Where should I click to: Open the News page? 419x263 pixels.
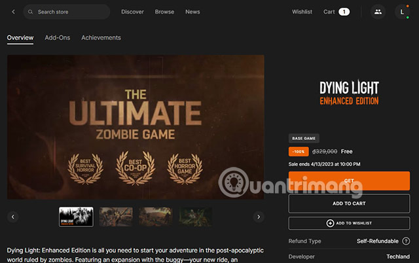click(192, 12)
